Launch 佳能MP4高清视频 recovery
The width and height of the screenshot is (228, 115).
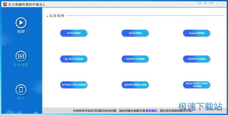click(x=196, y=59)
